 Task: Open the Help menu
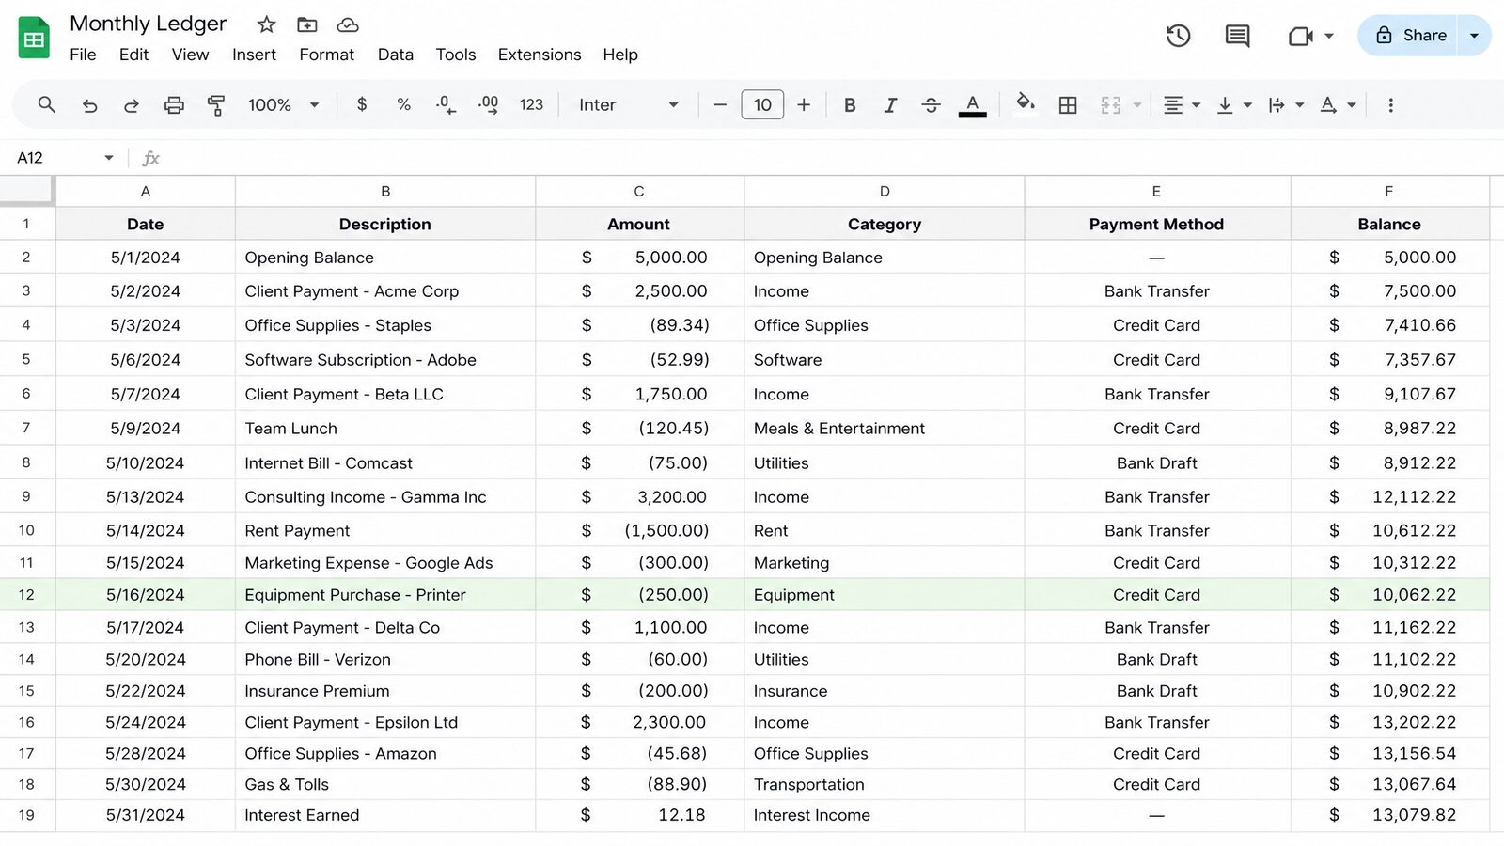(620, 55)
